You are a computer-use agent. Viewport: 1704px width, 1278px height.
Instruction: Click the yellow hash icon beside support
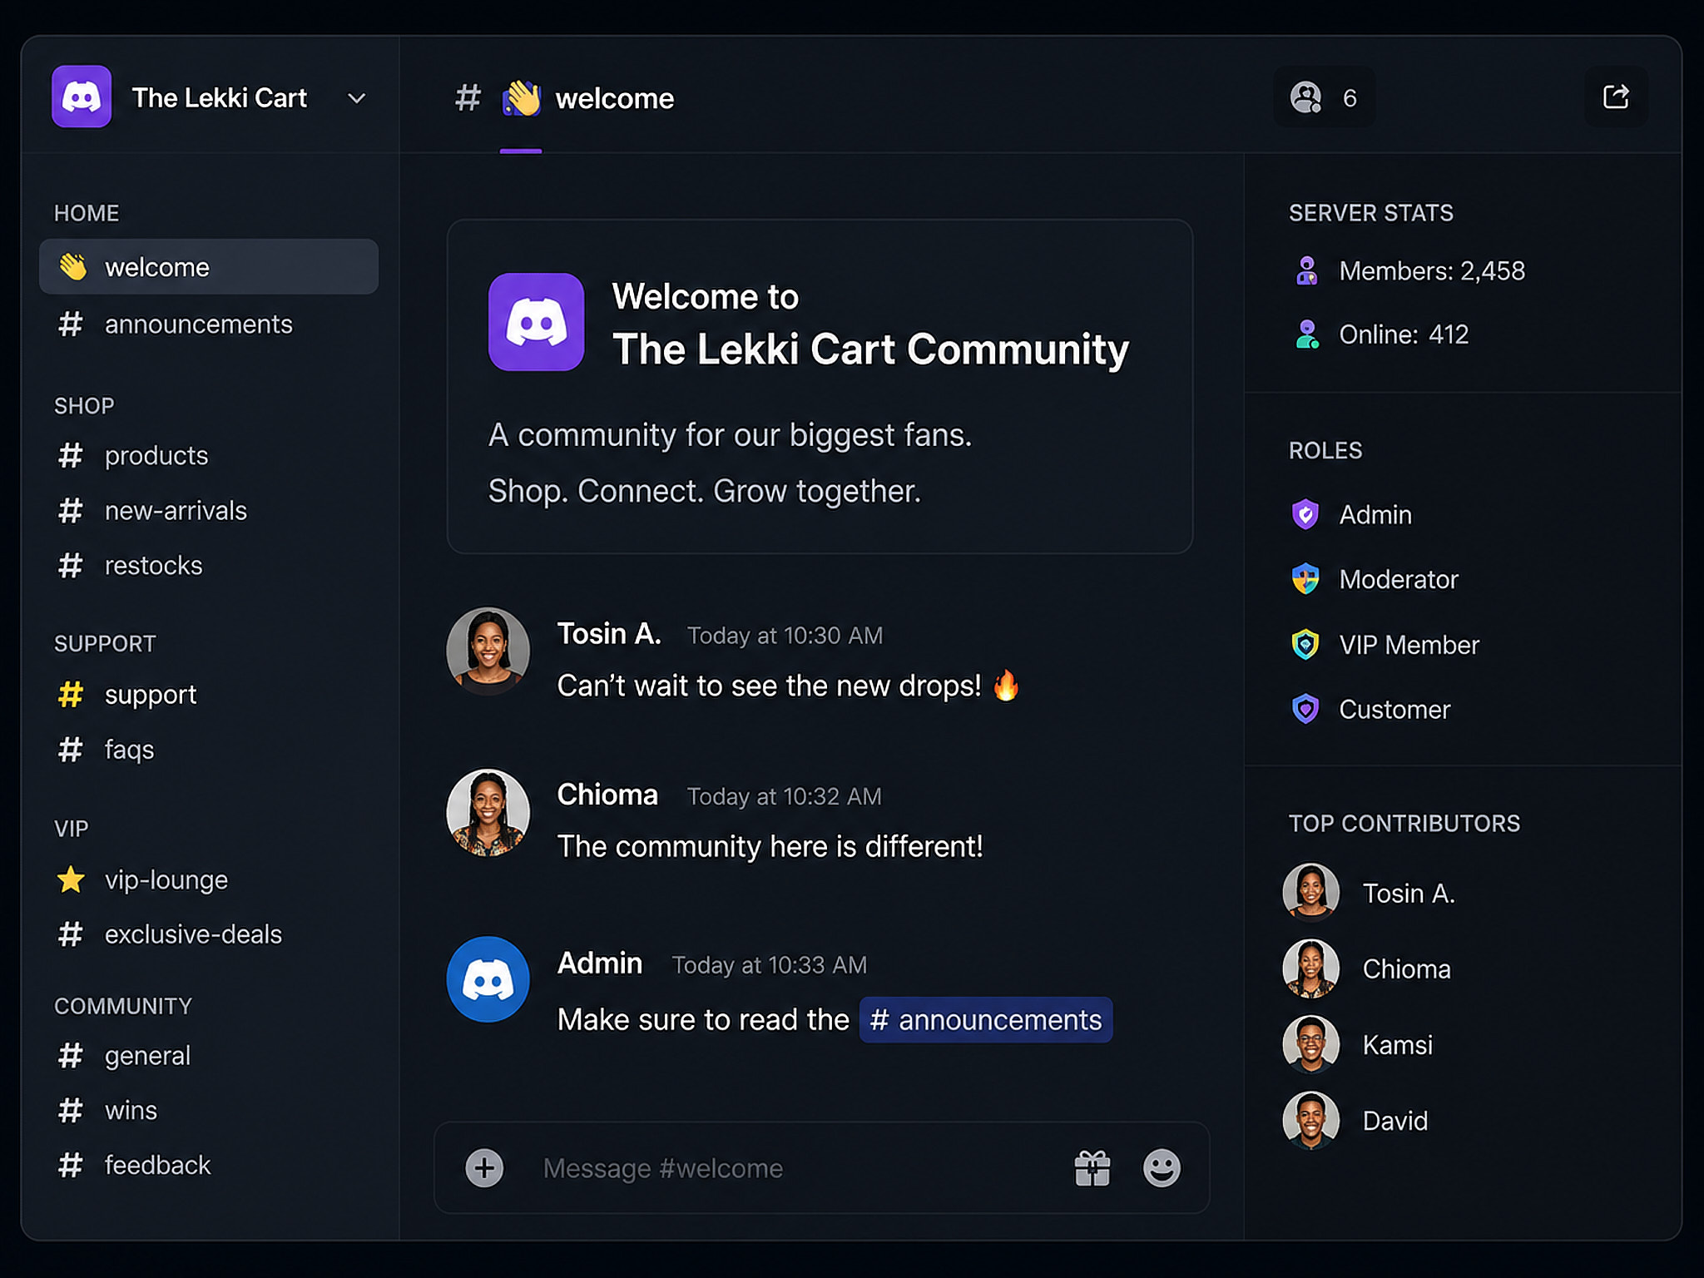click(x=71, y=694)
